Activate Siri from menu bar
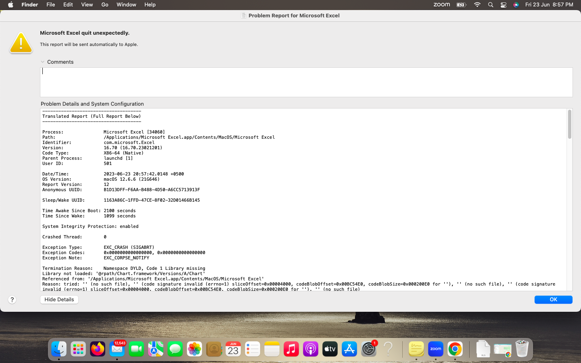581x363 pixels. pyautogui.click(x=516, y=5)
